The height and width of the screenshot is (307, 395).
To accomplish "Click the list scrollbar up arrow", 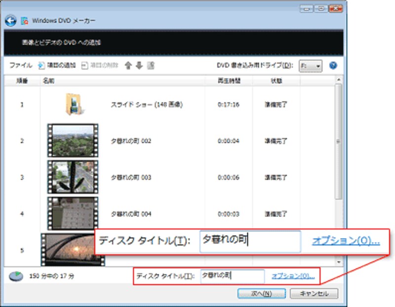I will pyautogui.click(x=338, y=80).
